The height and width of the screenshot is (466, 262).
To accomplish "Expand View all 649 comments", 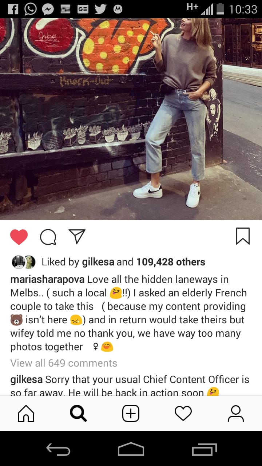I will [64, 363].
